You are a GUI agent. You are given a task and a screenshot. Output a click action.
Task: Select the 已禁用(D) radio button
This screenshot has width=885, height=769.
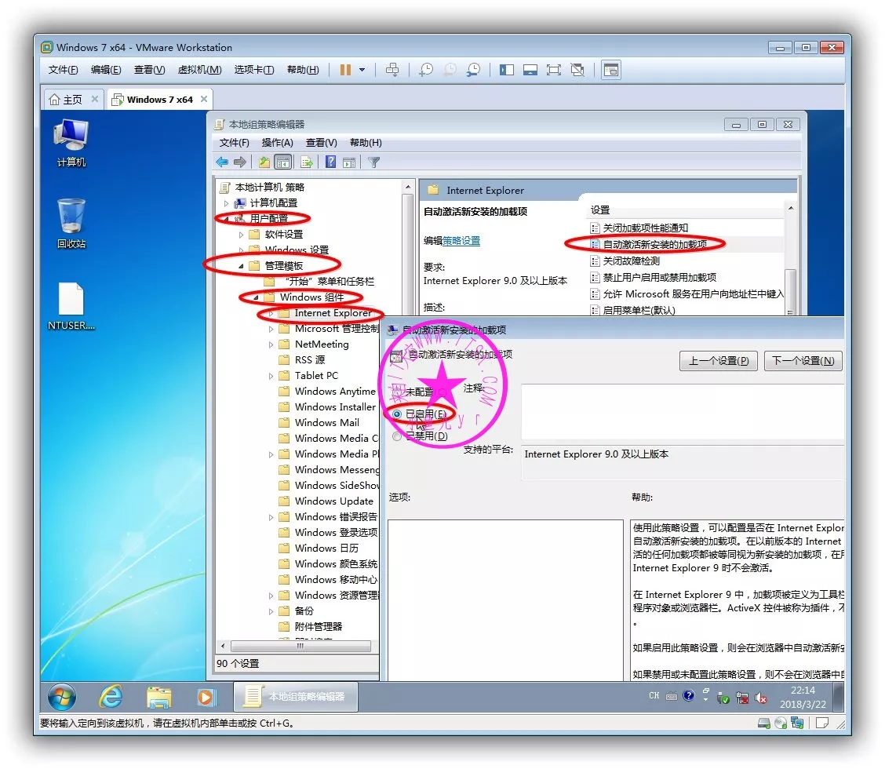(397, 436)
